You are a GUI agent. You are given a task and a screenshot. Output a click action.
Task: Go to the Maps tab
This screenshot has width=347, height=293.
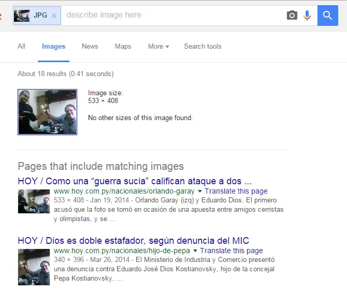[x=123, y=46]
